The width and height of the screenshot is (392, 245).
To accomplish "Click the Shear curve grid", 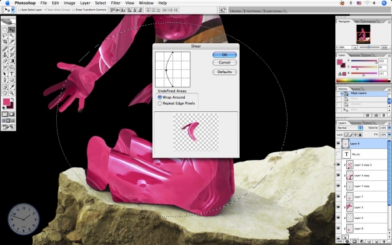I will [x=172, y=69].
